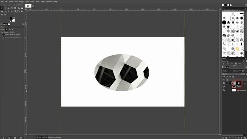The image size is (247, 139).
Task: Create a new brush
Action: click(x=228, y=63)
